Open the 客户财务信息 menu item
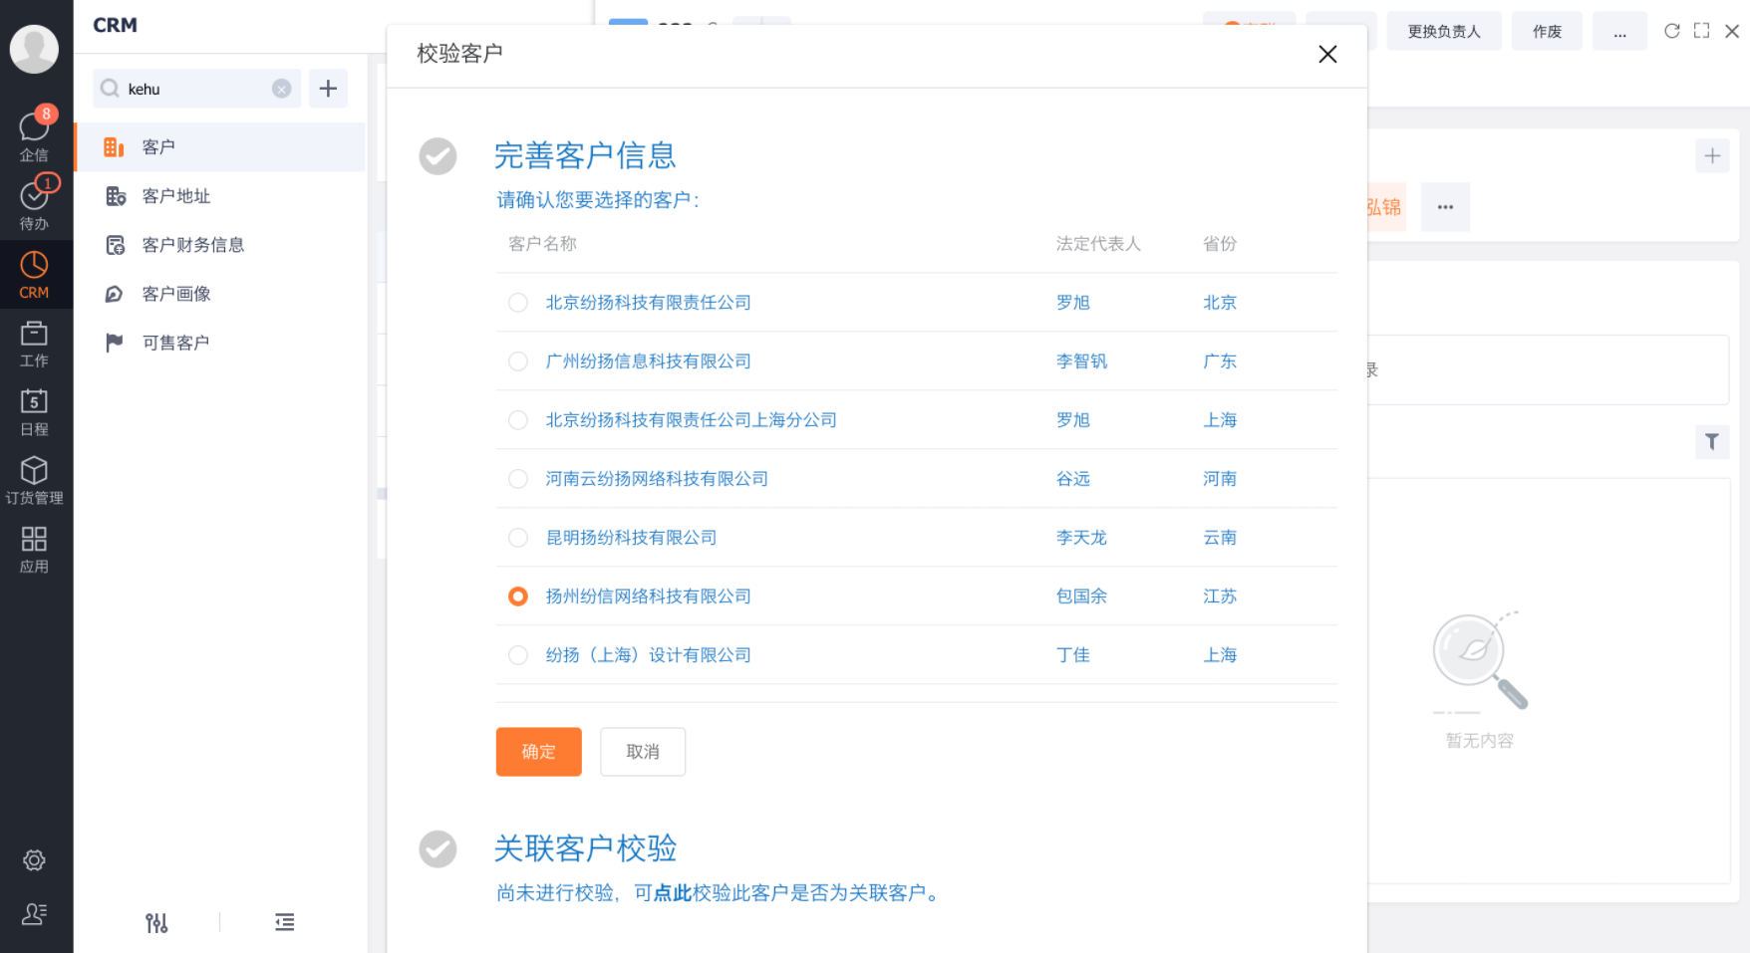Image resolution: width=1750 pixels, height=953 pixels. point(221,245)
